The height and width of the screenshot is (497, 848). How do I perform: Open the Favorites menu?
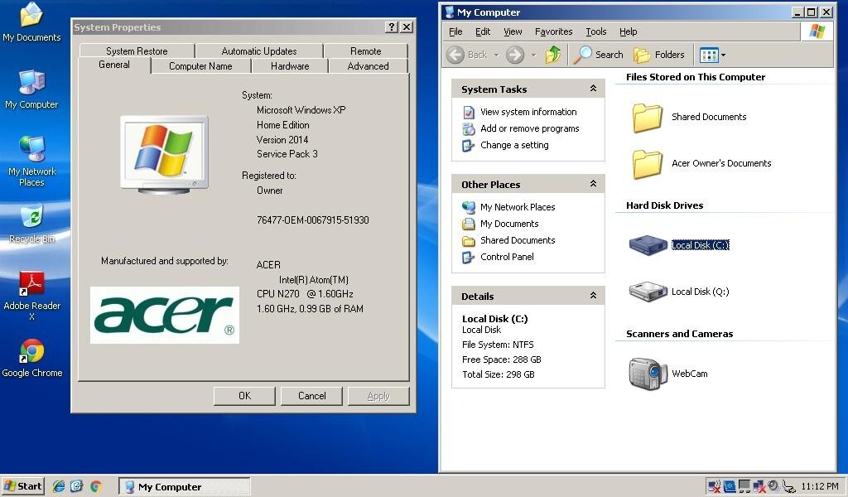coord(553,32)
